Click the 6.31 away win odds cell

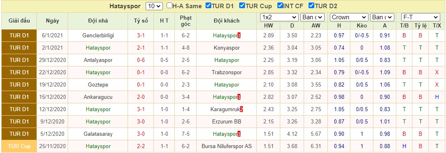coord(316,146)
